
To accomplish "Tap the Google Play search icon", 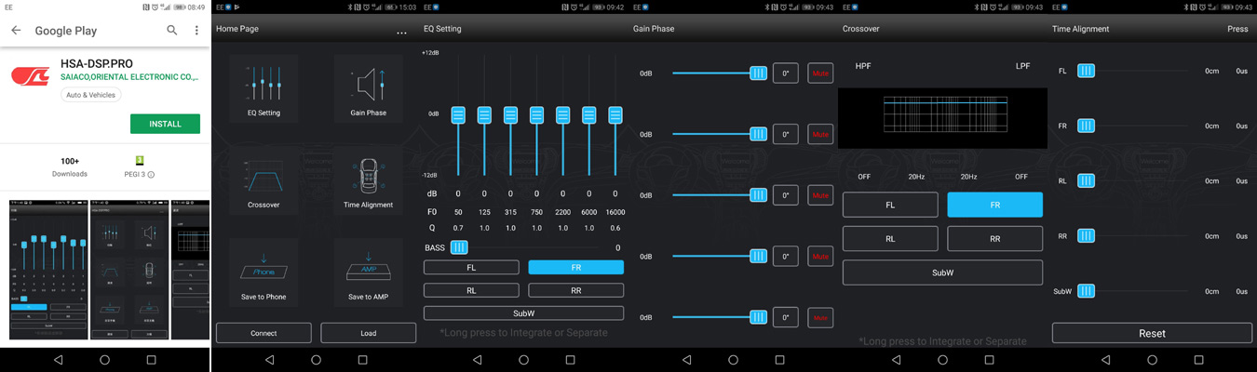I will pyautogui.click(x=172, y=31).
